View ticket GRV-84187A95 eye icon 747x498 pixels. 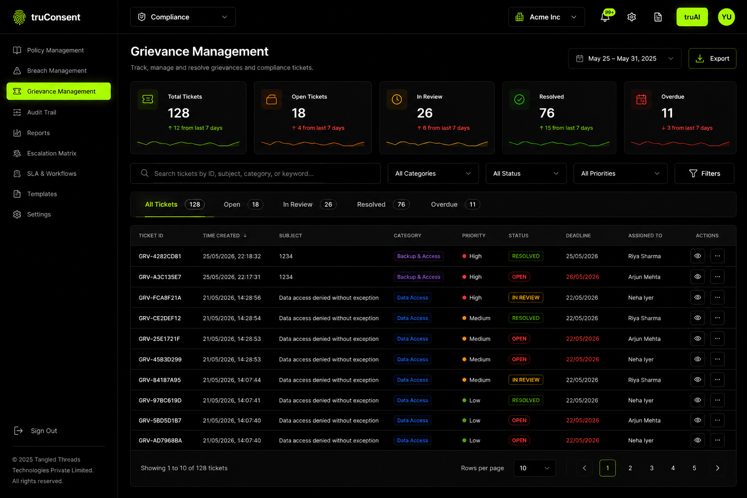coord(697,380)
